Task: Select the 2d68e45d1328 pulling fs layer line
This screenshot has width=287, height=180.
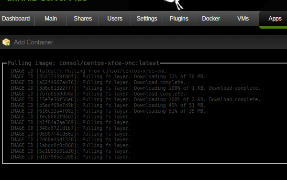Action: 71,139
